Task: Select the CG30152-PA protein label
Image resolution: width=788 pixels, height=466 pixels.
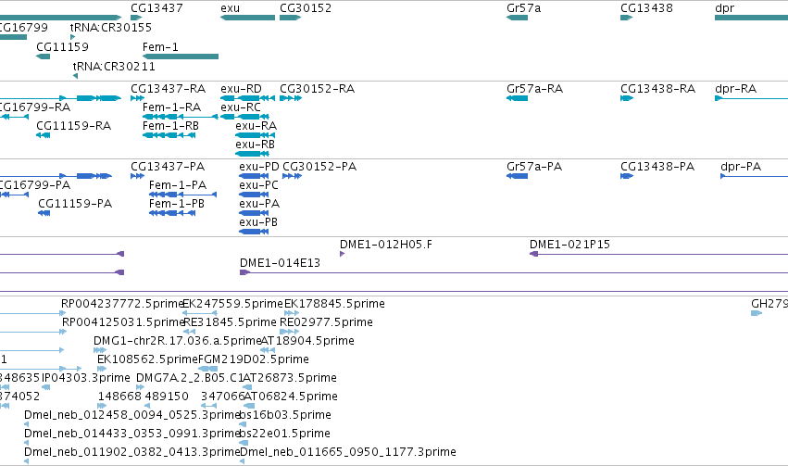Action: tap(319, 167)
